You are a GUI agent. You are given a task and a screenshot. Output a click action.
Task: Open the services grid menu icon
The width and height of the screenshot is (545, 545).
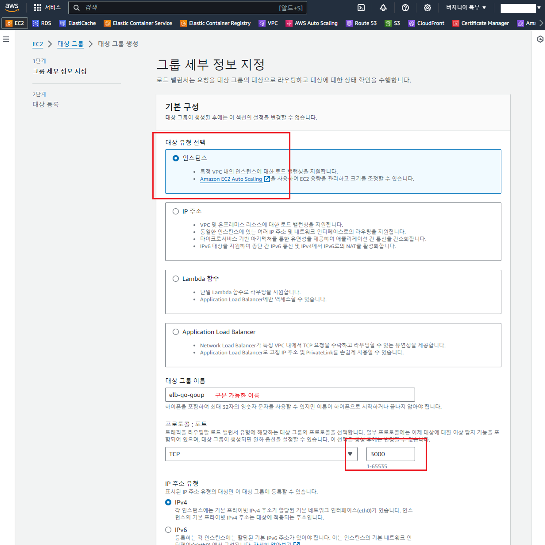click(38, 8)
